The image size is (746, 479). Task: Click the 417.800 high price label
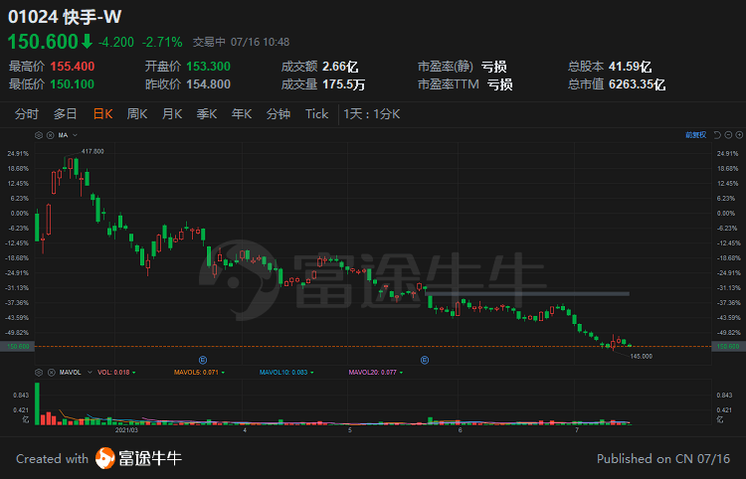93,152
